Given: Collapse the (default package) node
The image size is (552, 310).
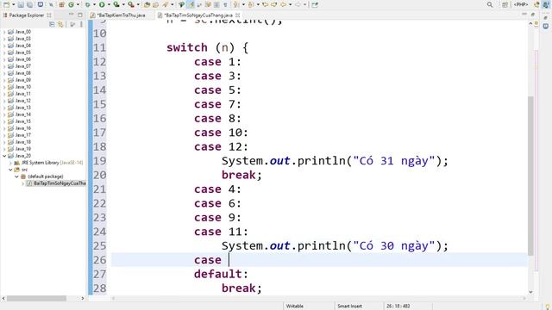Looking at the screenshot, I should pyautogui.click(x=16, y=177).
